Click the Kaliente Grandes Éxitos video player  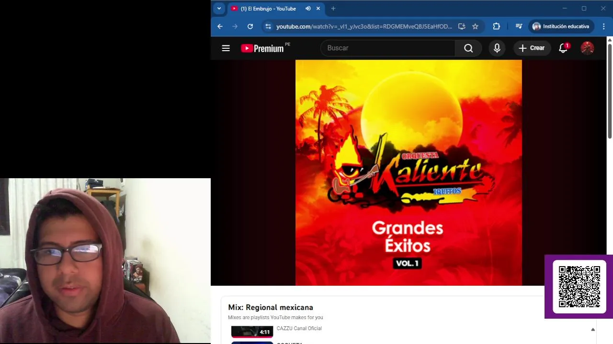point(409,172)
